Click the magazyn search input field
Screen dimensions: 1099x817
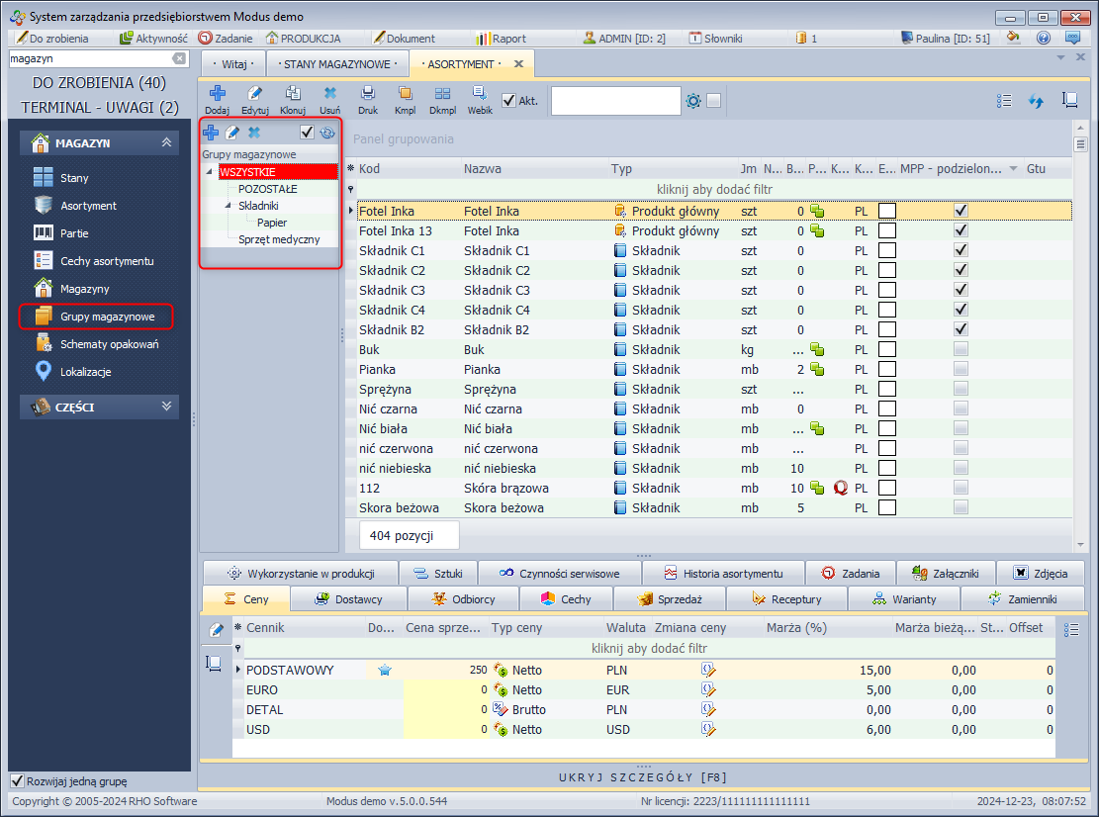tap(87, 59)
